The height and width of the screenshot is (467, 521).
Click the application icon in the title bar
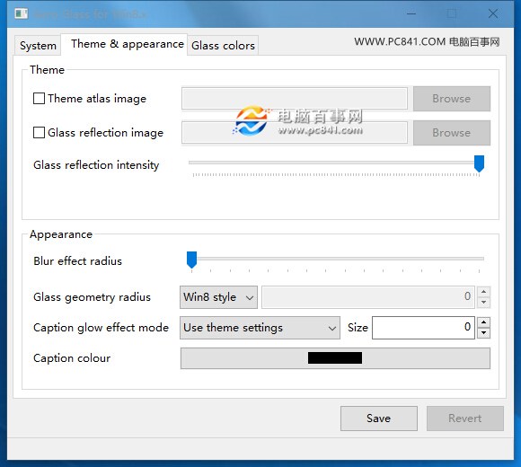22,14
